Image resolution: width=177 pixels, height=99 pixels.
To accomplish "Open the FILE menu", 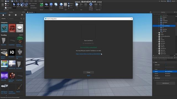I will pyautogui.click(x=2, y=1).
